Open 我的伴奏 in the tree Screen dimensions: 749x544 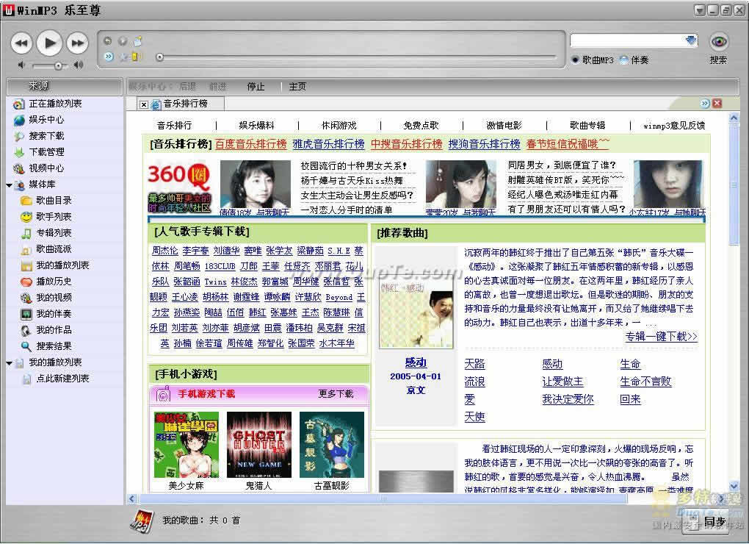[54, 314]
